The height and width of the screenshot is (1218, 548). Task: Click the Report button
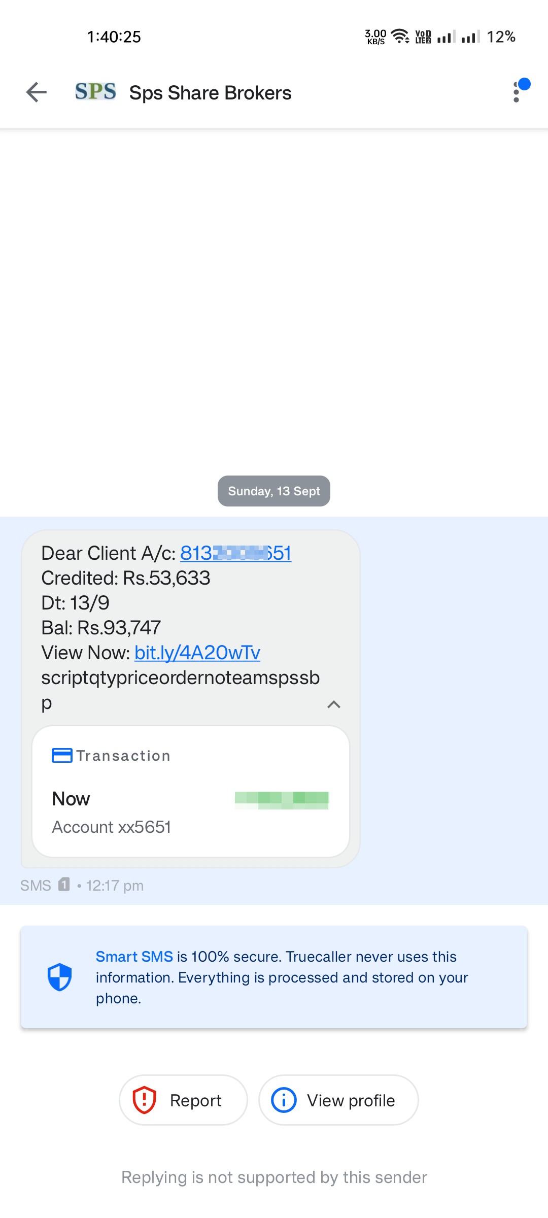(x=183, y=1100)
